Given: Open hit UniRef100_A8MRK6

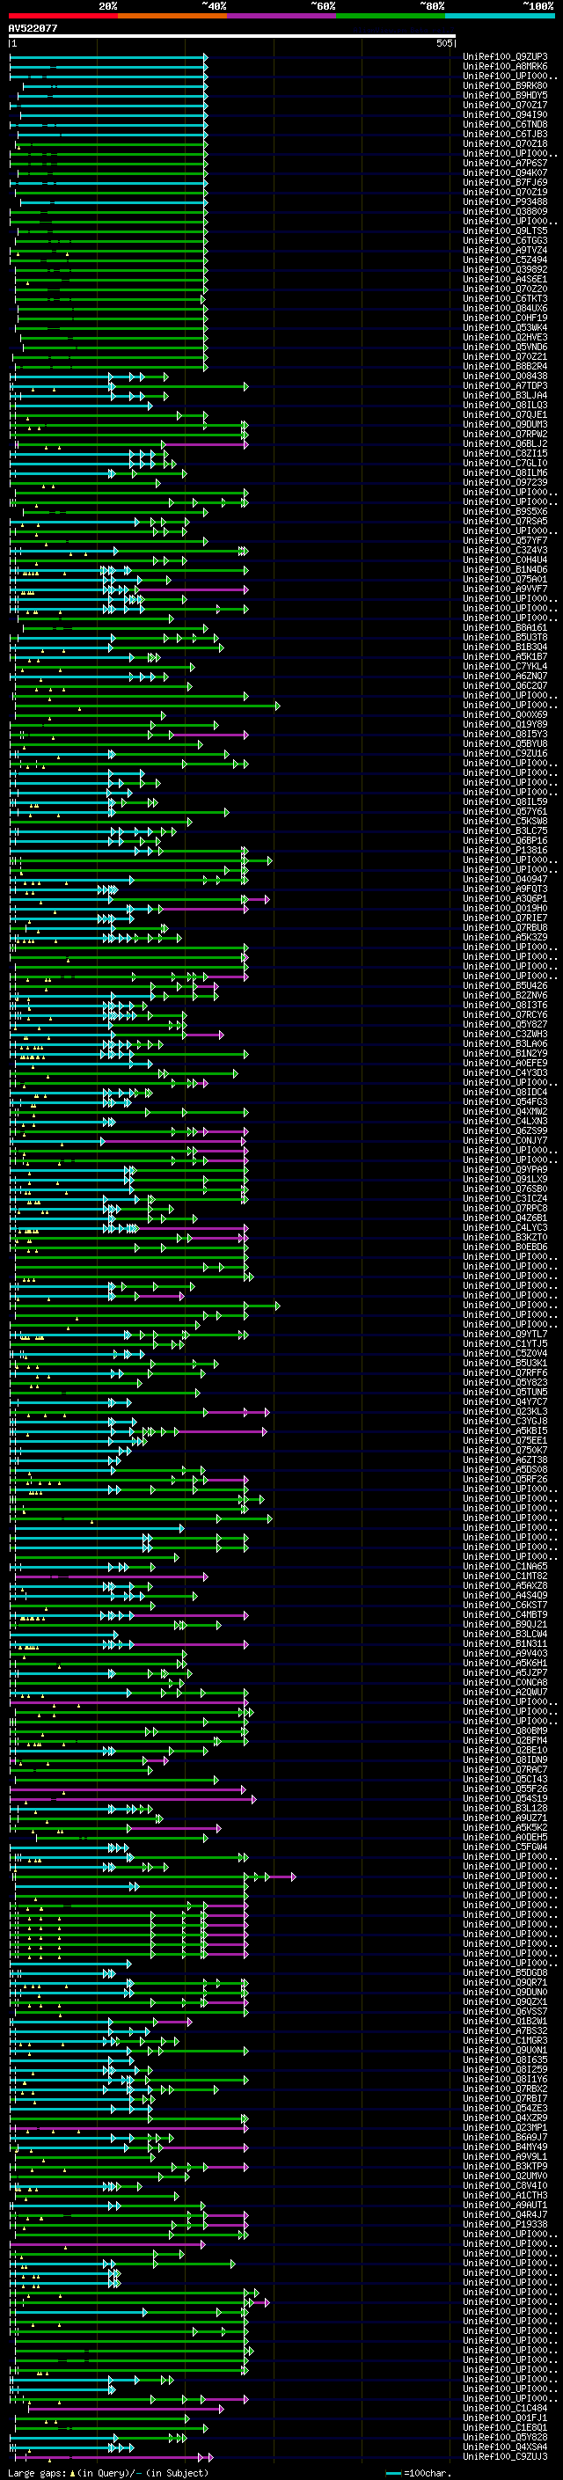Looking at the screenshot, I should pyautogui.click(x=505, y=67).
